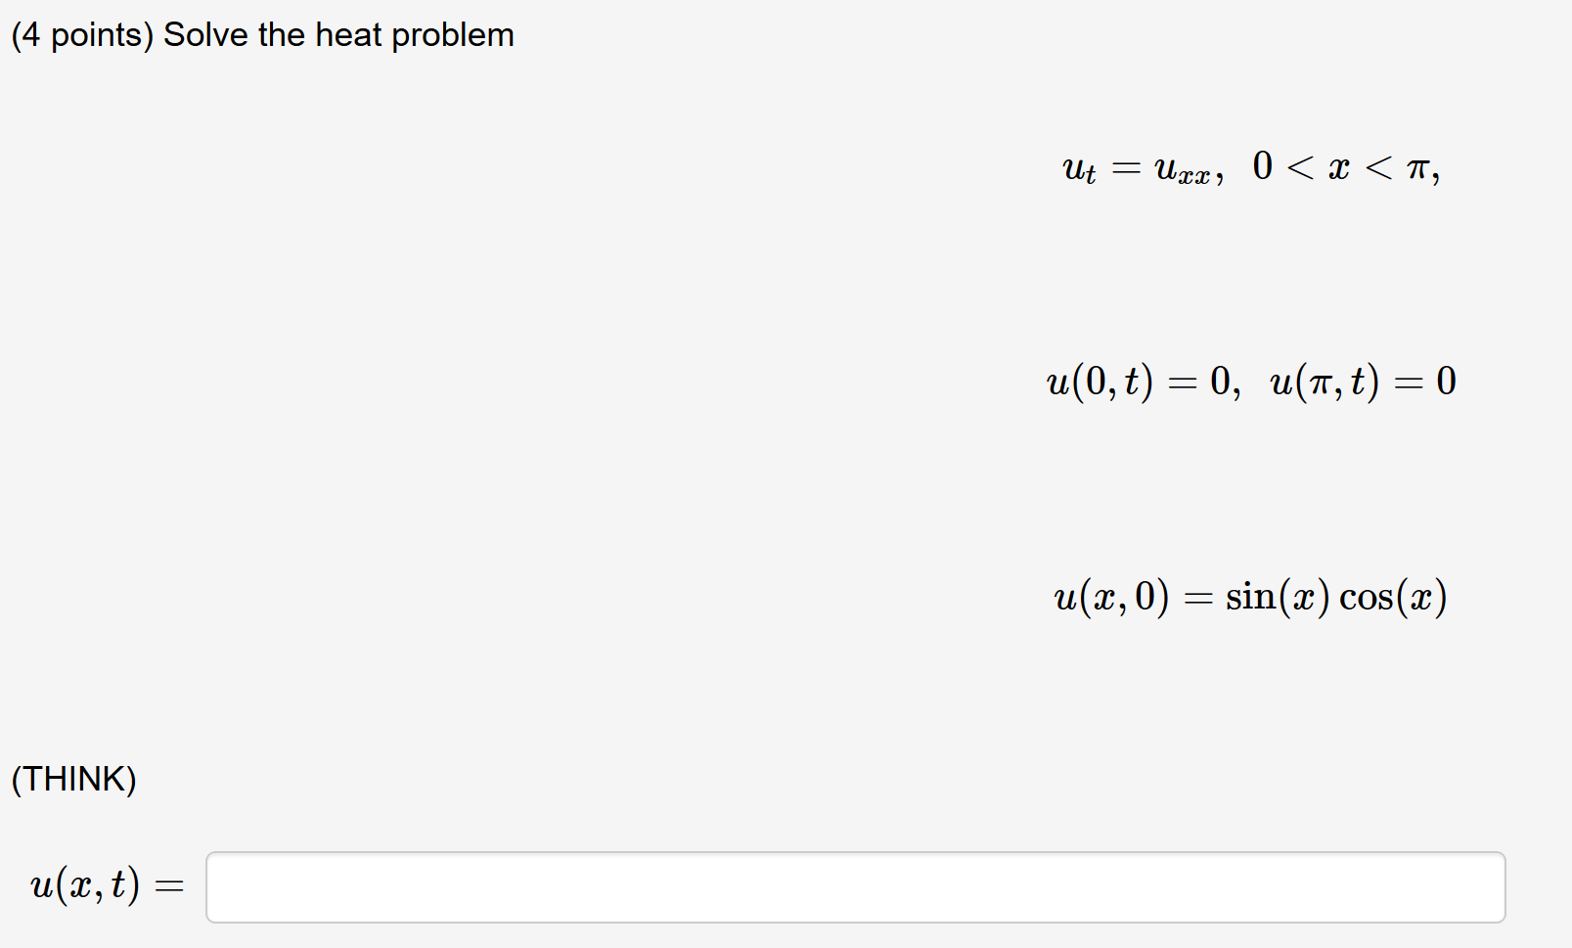This screenshot has width=1572, height=948.
Task: Click the boundary condition u(π,t) = 0
Action: click(x=1360, y=382)
